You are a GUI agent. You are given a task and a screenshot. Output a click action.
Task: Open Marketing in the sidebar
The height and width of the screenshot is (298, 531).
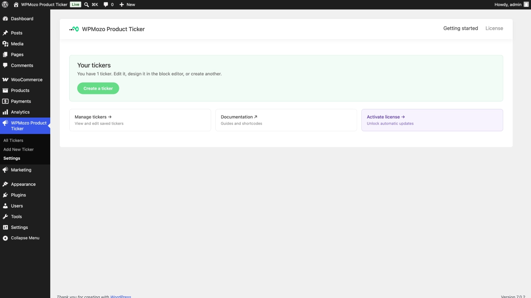[x=25, y=170]
